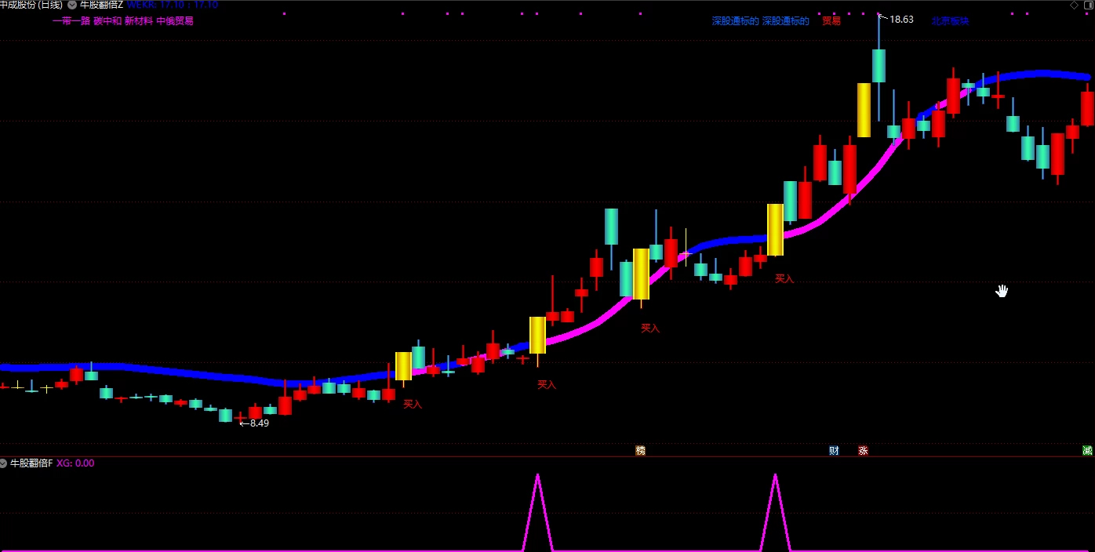The width and height of the screenshot is (1095, 552).
Task: Click the diamond icon in top-right corner
Action: (1074, 5)
